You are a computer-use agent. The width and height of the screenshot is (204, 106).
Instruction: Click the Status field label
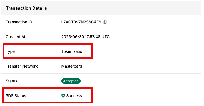pyautogui.click(x=11, y=81)
